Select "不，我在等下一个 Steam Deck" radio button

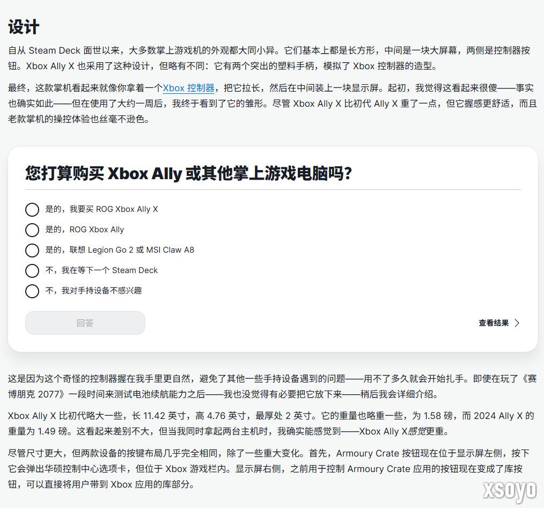32,270
